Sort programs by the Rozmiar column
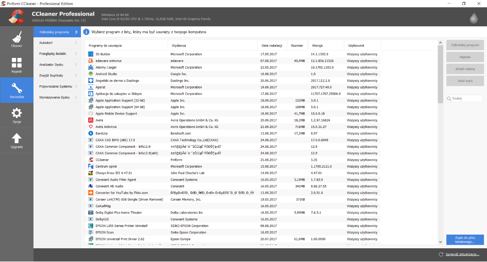Screen dimensions: 487x262 coord(297,45)
